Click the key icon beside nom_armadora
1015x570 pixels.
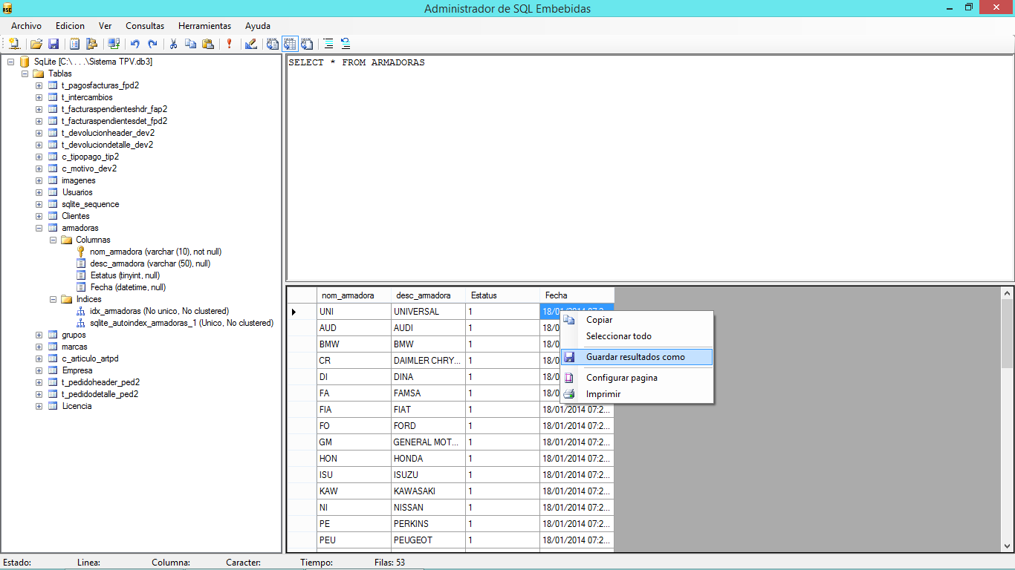pos(81,252)
